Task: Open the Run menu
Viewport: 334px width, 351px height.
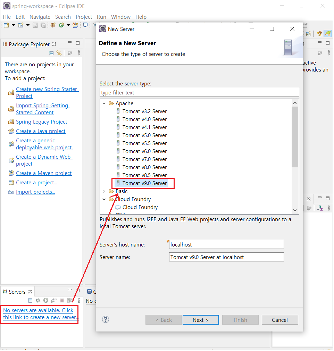Action: click(x=101, y=17)
